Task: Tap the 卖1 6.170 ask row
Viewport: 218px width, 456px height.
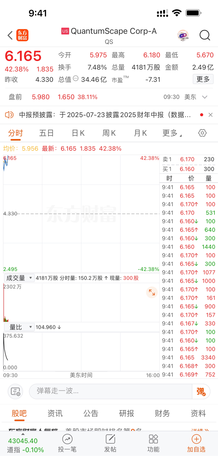Action: [188, 160]
